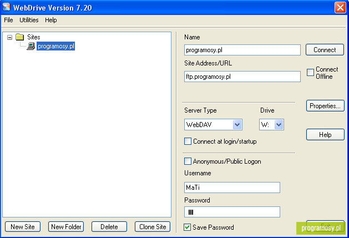Open the Drive letter dropdown arrow
Screen dimensions: 349x238
coord(279,124)
